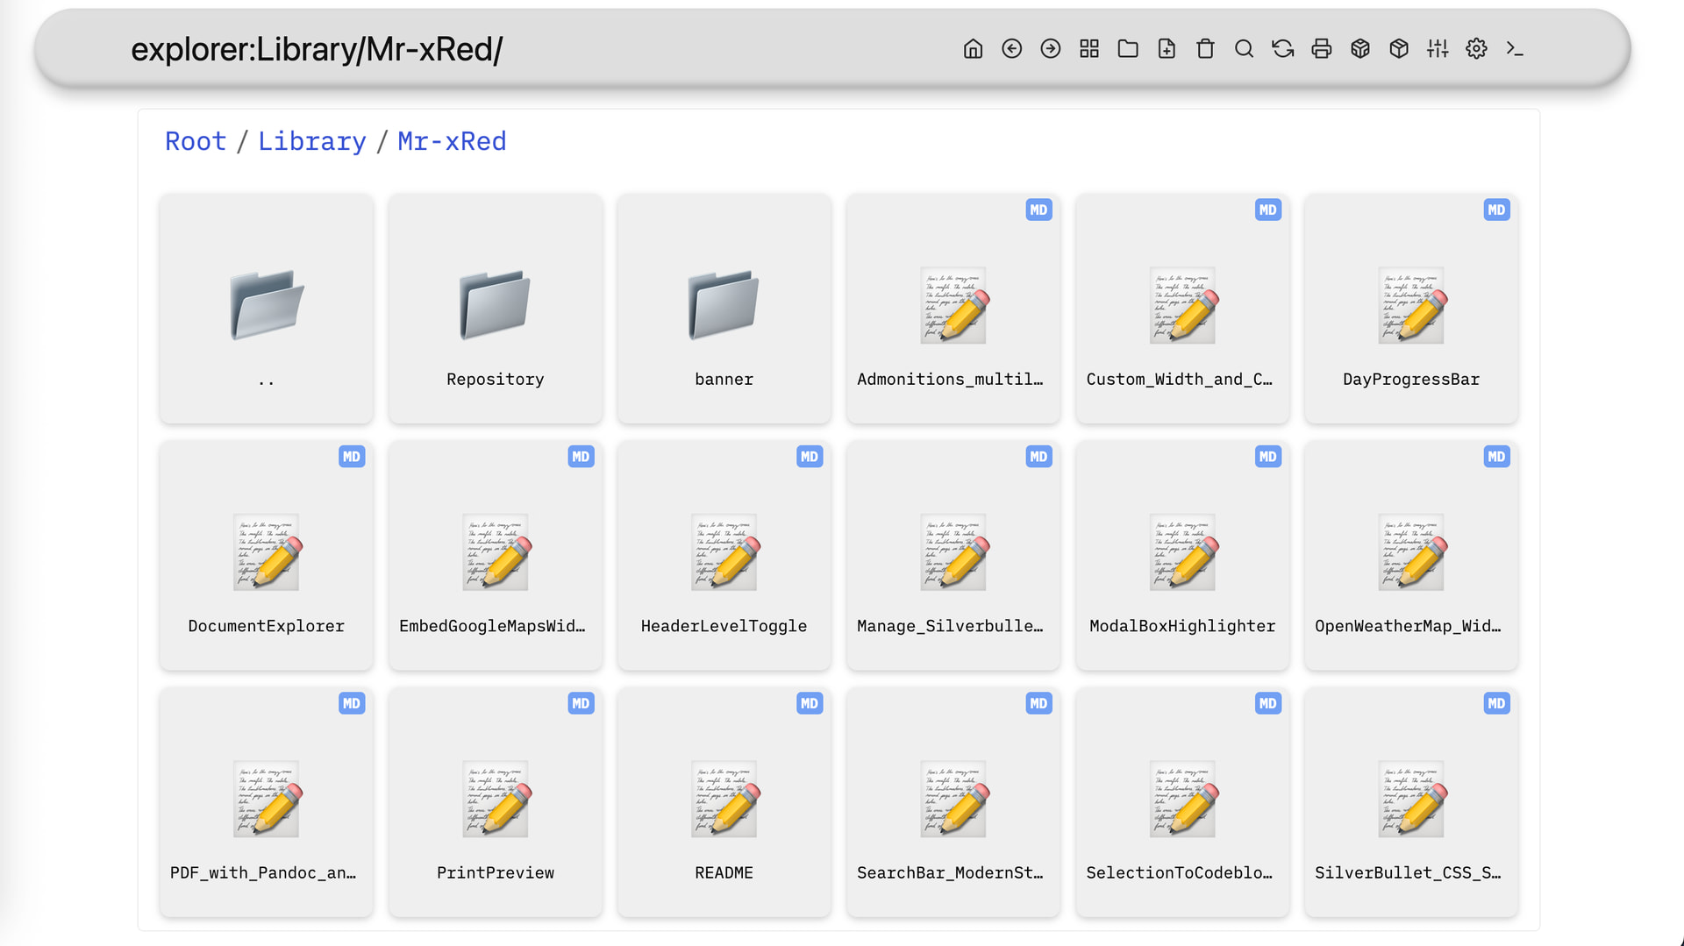Open the Repository folder
Screen dimensions: 1684x946
pyautogui.click(x=495, y=309)
